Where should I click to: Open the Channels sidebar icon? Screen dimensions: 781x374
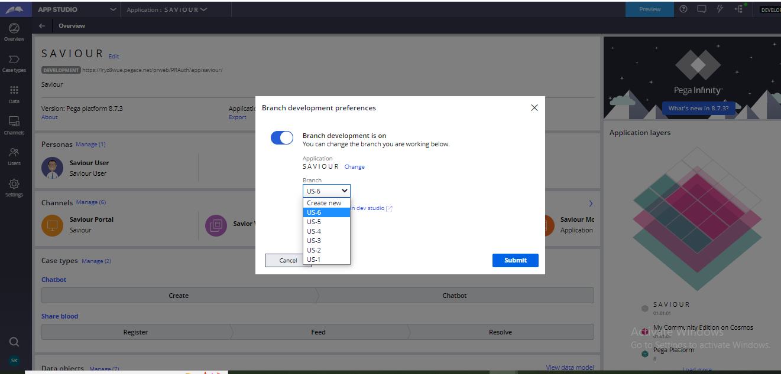(14, 125)
